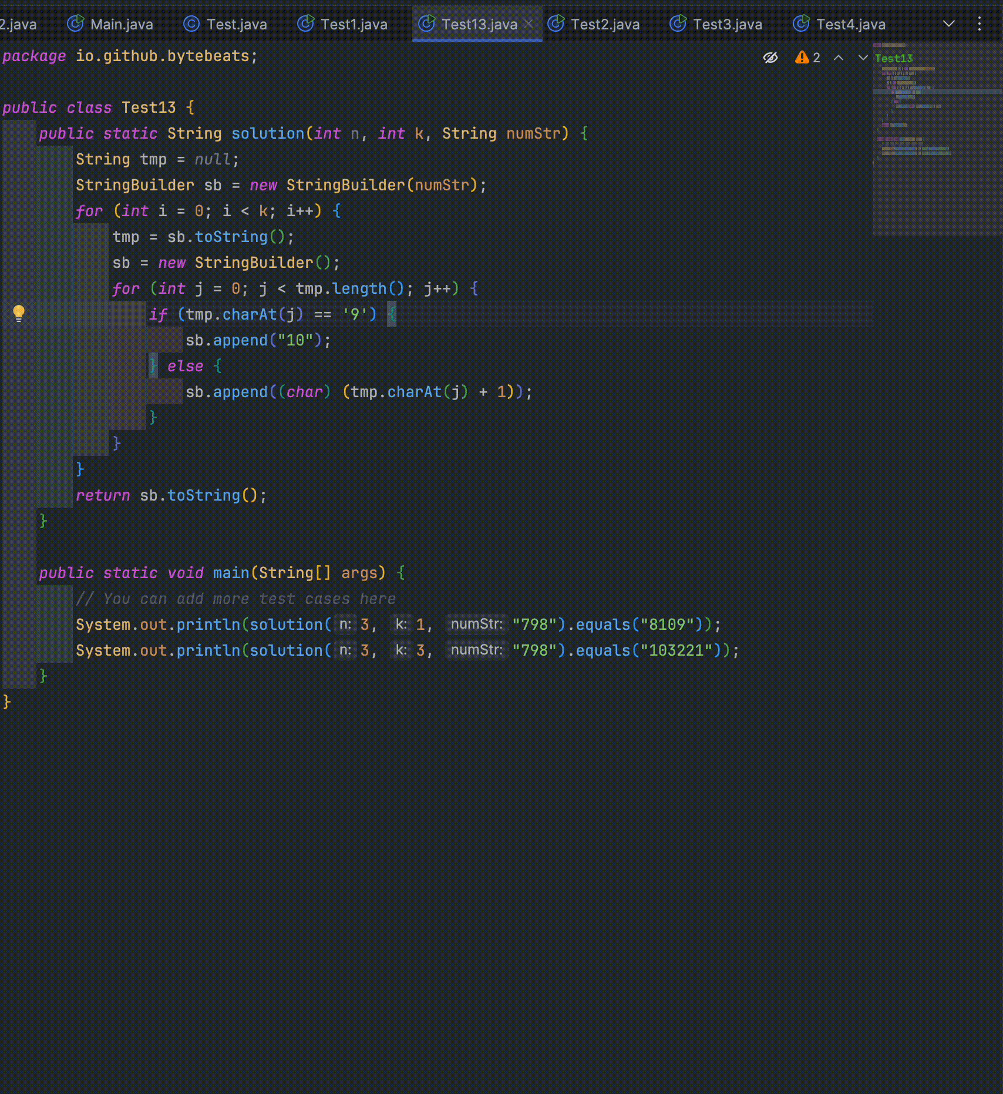Toggle Reader Mode with the crossed-eye icon

(770, 57)
